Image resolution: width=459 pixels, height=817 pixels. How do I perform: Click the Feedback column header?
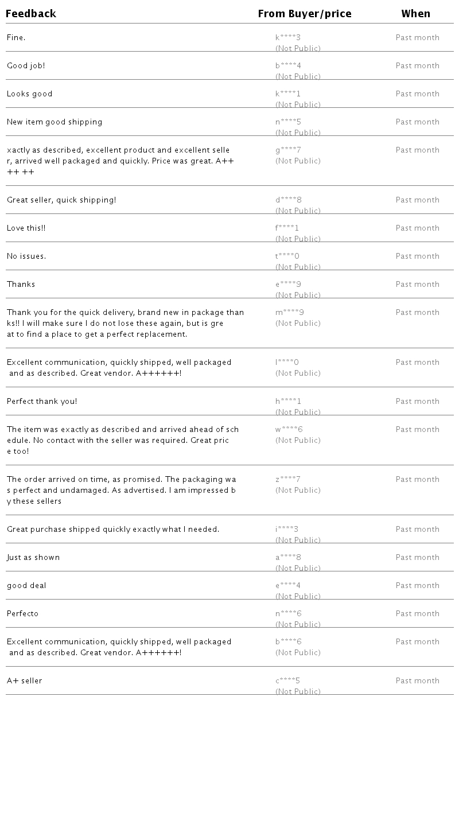31,14
